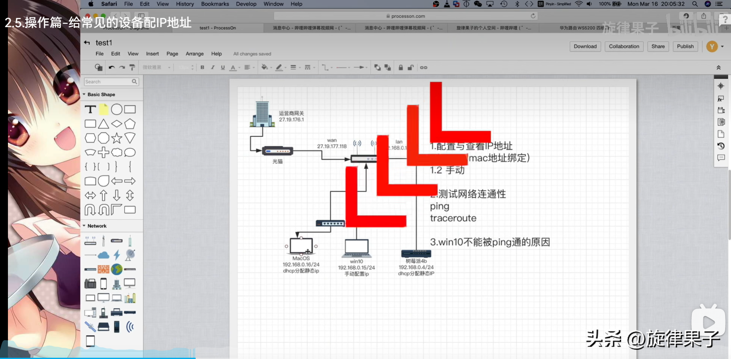Open the Bookmarks menu in Safari
This screenshot has height=359, width=731.
coord(215,4)
